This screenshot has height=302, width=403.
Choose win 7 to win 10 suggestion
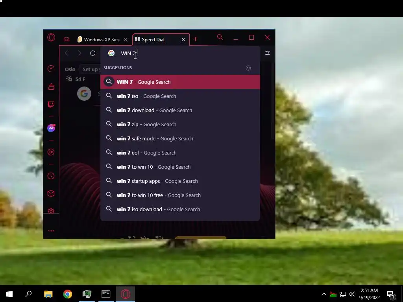tap(180, 167)
